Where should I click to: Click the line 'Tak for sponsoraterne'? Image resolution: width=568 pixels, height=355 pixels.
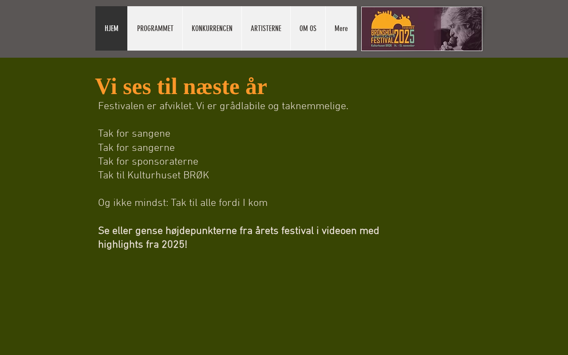coord(148,162)
